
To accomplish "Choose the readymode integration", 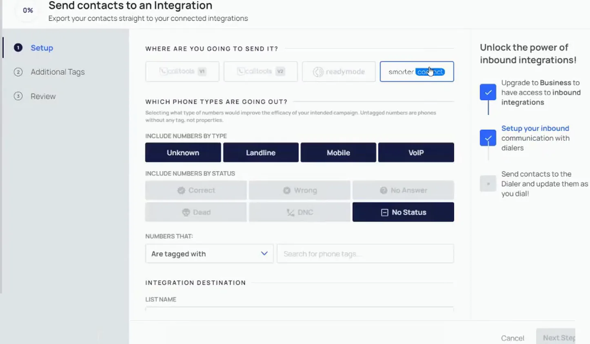I will 339,71.
